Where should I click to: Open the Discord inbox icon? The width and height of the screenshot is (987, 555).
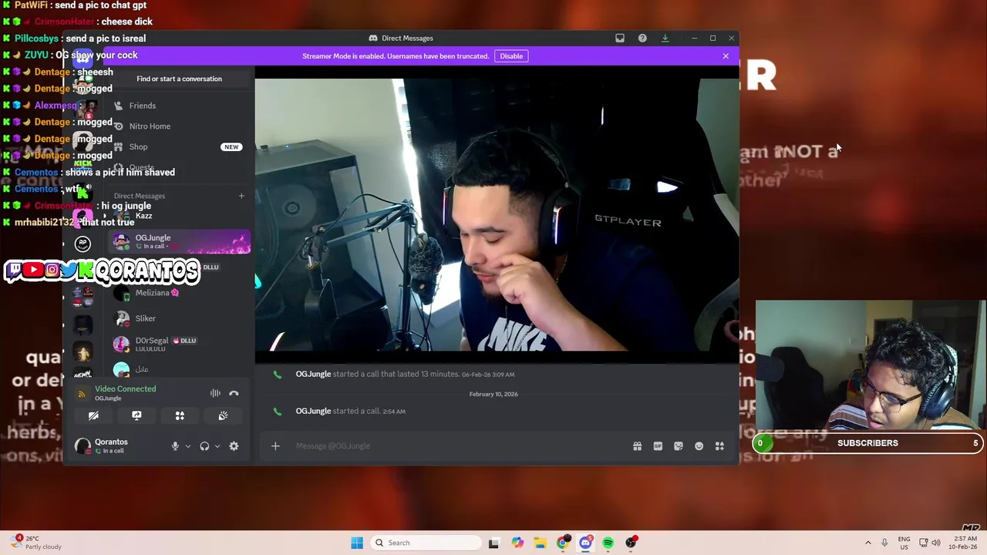pos(620,38)
